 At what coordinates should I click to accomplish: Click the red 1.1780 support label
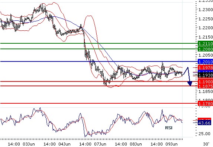point(206,104)
